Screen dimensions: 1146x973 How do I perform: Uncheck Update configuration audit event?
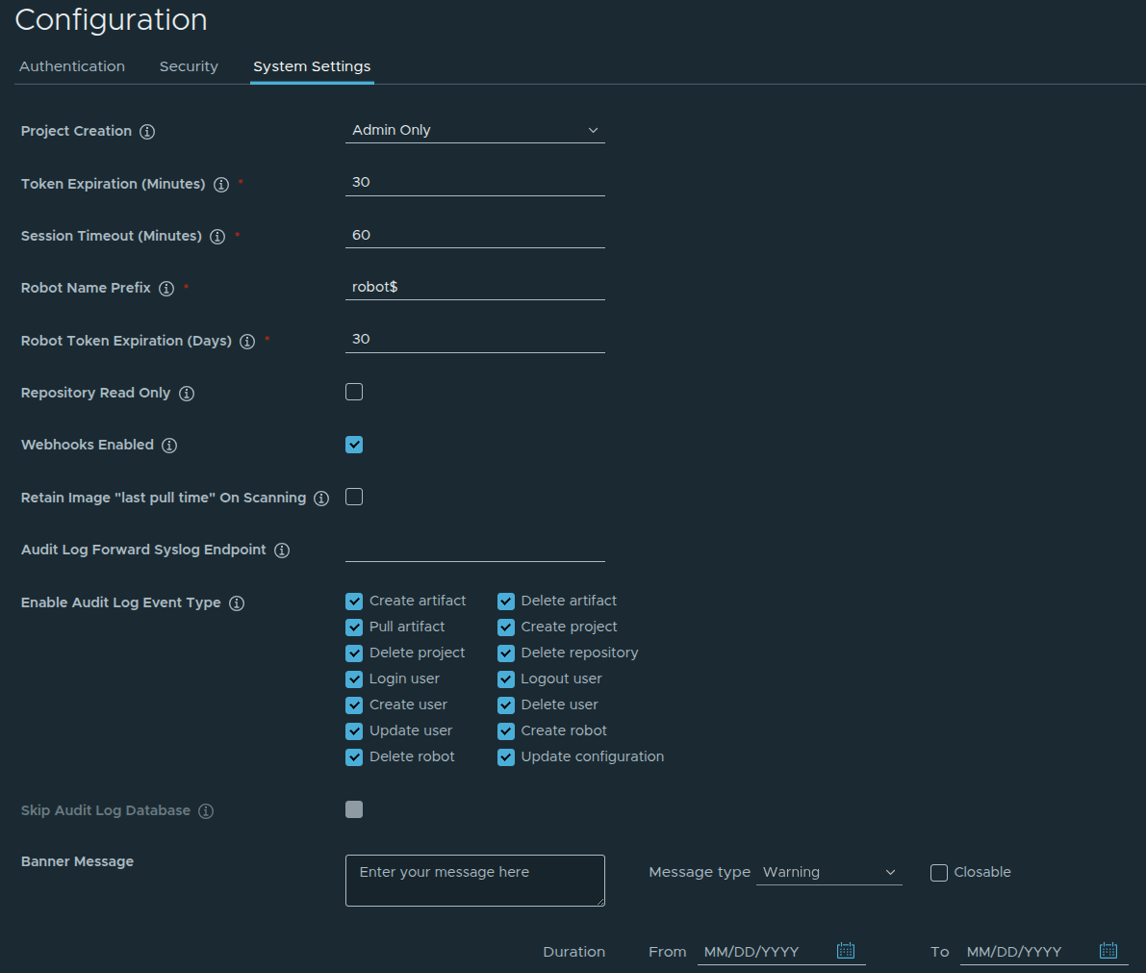[506, 757]
